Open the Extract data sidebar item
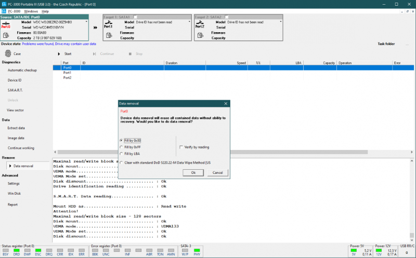Screen dimensions: 416x258 16,128
